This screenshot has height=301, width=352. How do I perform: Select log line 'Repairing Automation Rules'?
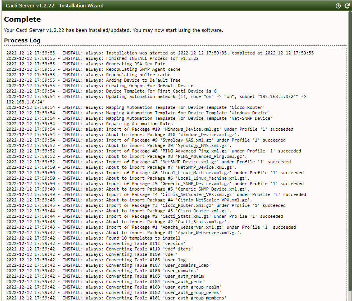[x=90, y=124]
